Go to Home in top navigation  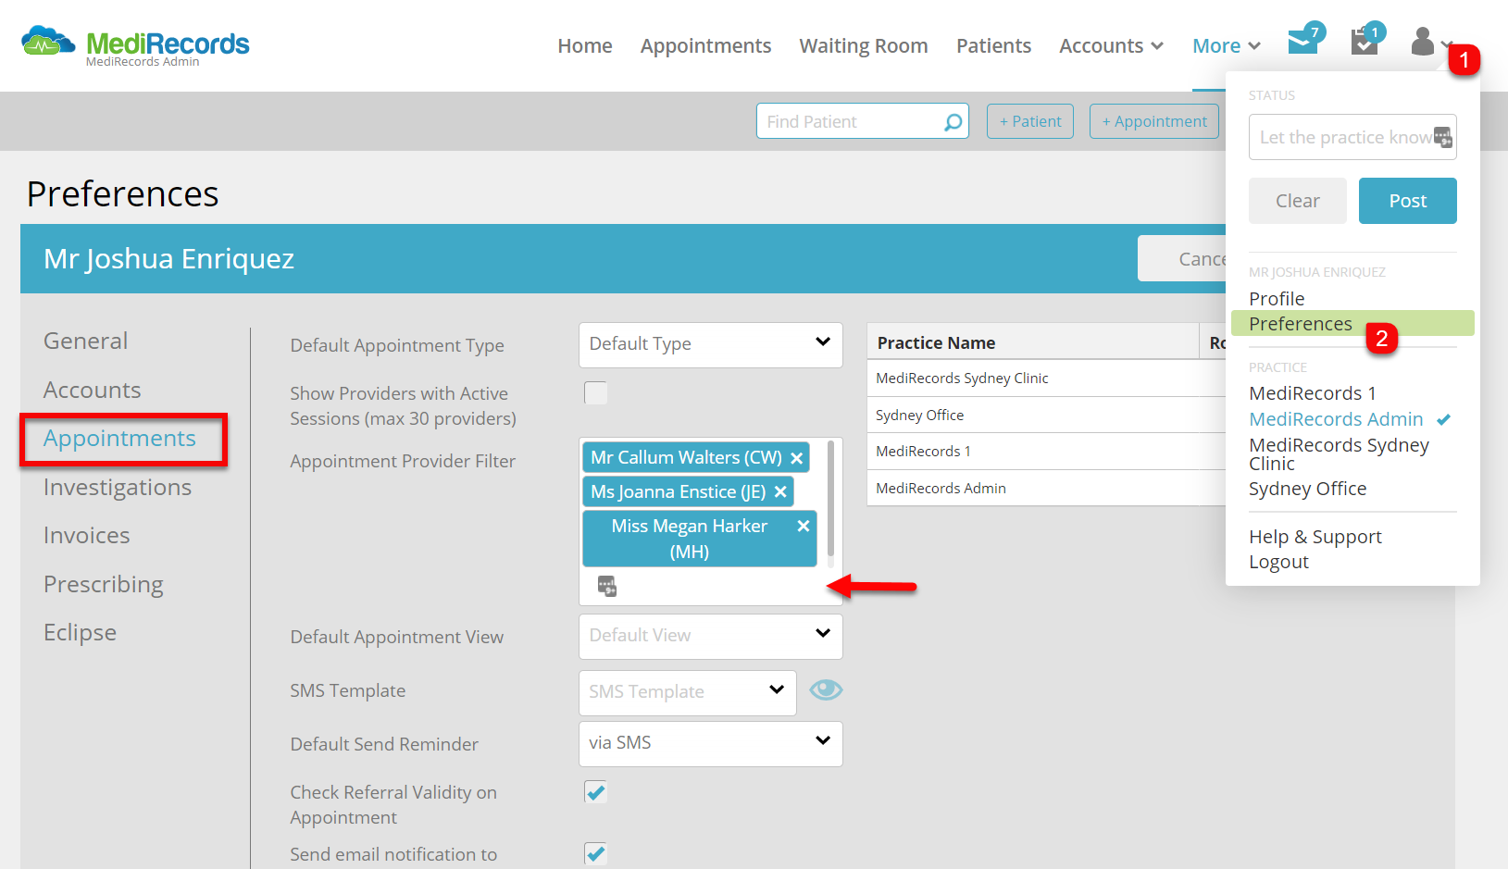[x=585, y=45]
